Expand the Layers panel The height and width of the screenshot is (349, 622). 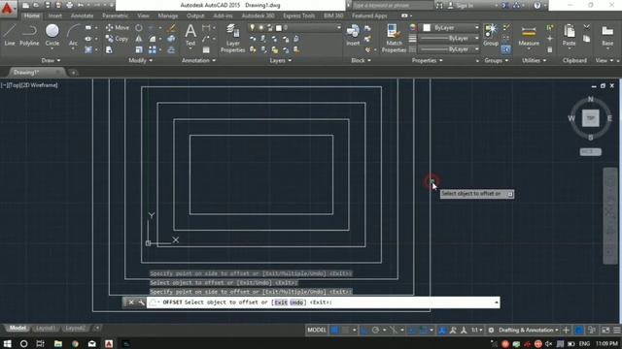point(281,60)
